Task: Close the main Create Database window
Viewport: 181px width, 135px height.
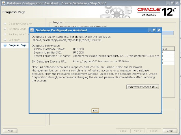Action: click(x=177, y=3)
